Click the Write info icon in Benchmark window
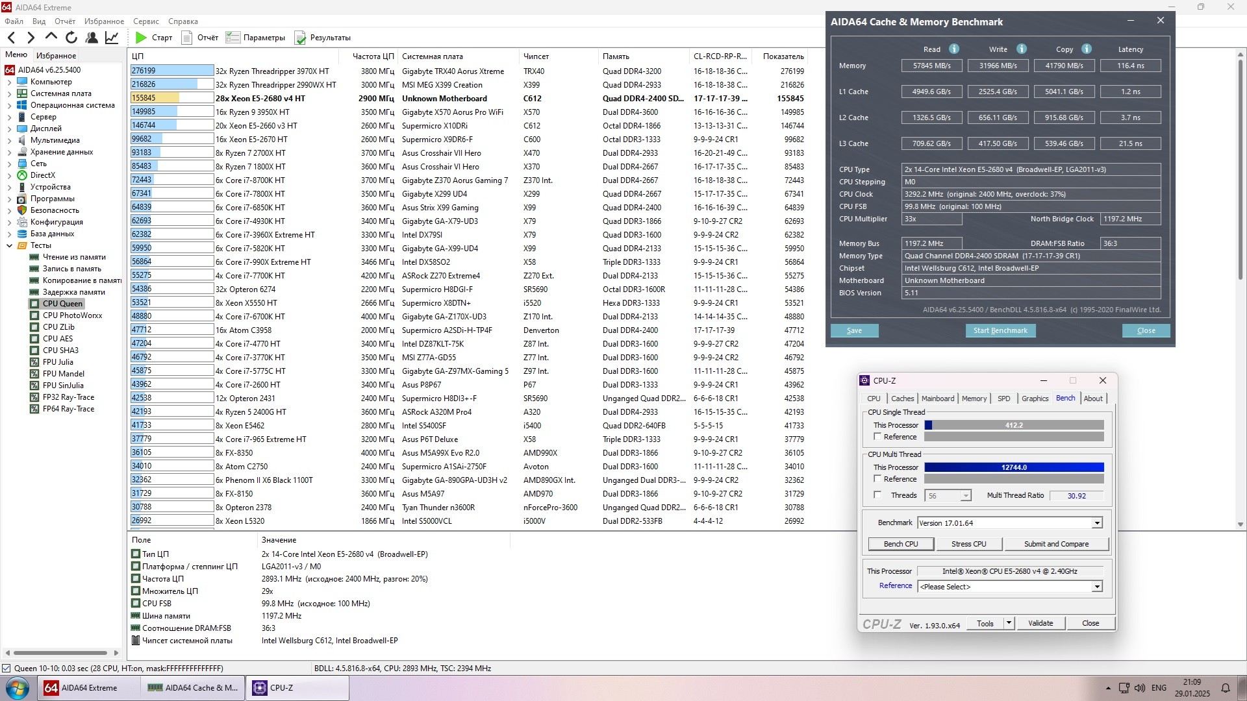The image size is (1247, 701). [x=1022, y=49]
